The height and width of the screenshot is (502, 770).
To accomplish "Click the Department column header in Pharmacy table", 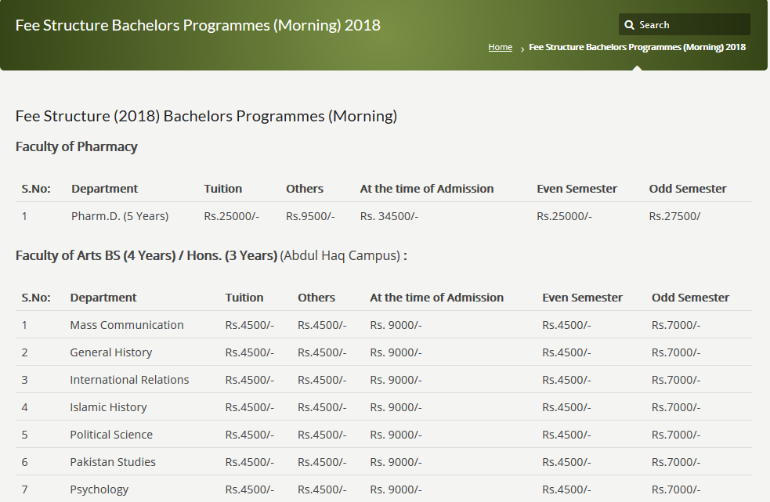I will pos(104,189).
